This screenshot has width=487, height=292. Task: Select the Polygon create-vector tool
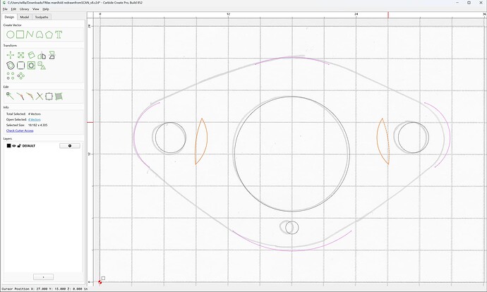tap(49, 35)
